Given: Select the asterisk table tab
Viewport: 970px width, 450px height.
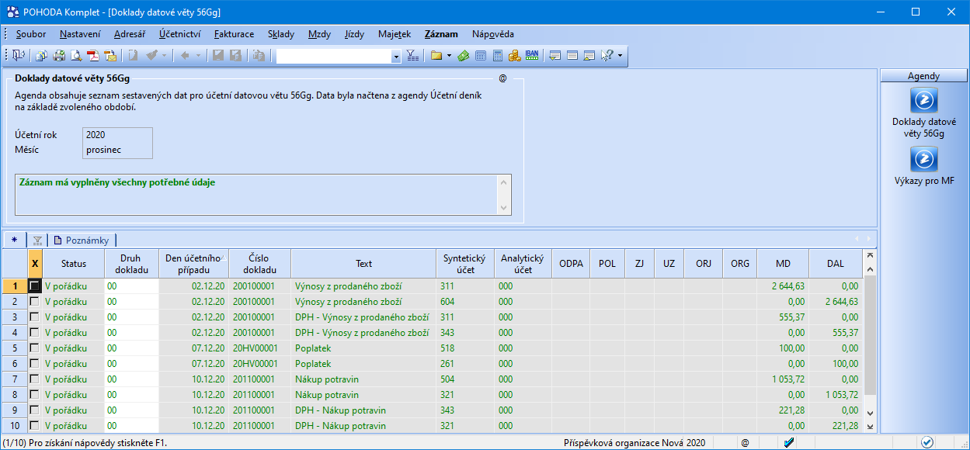Looking at the screenshot, I should point(14,240).
